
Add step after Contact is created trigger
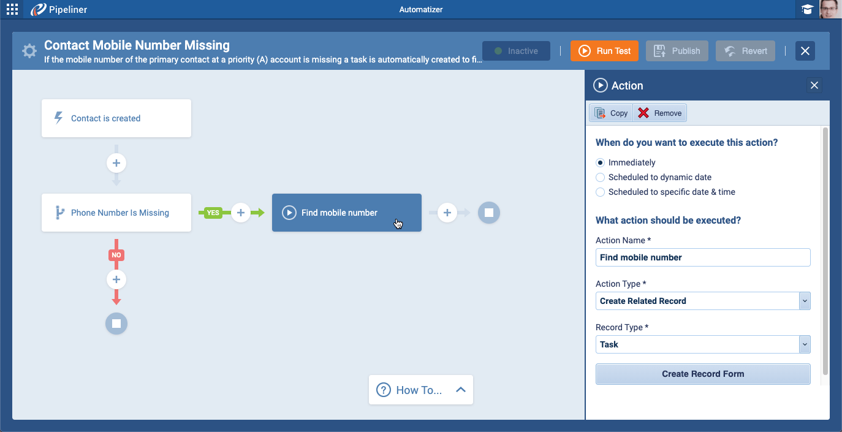[116, 163]
